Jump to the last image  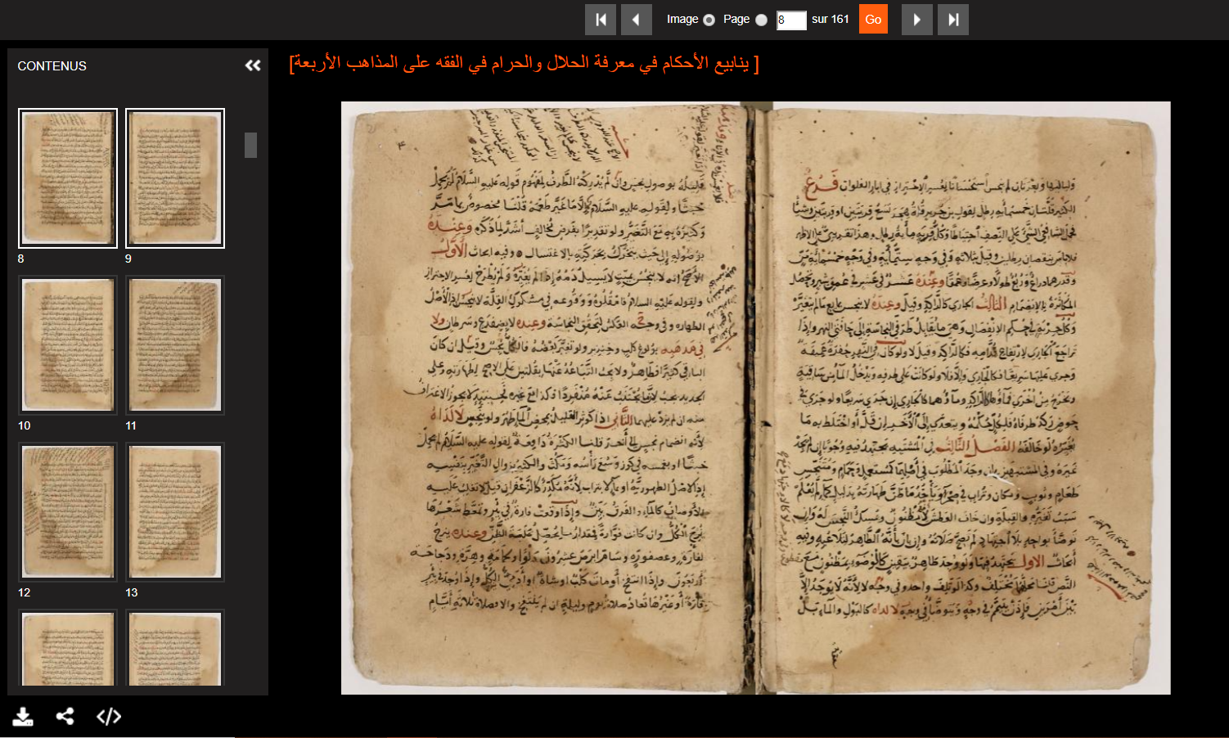click(x=953, y=20)
